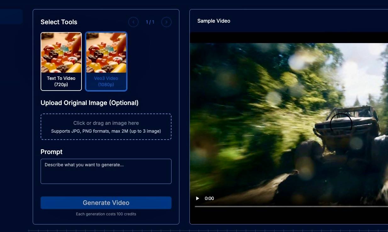Click the Select Tools heading
Viewport: 388px width, 232px height.
tap(59, 22)
